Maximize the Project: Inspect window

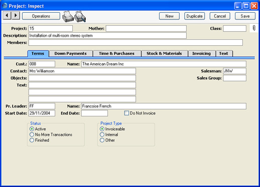tap(246, 6)
